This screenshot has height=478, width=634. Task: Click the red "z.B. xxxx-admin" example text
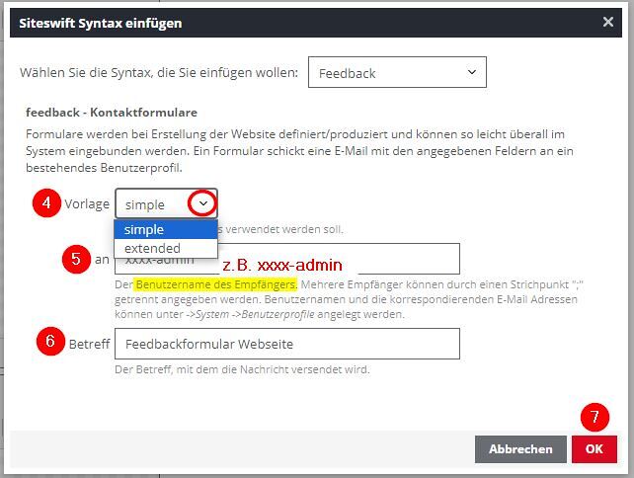[x=282, y=265]
